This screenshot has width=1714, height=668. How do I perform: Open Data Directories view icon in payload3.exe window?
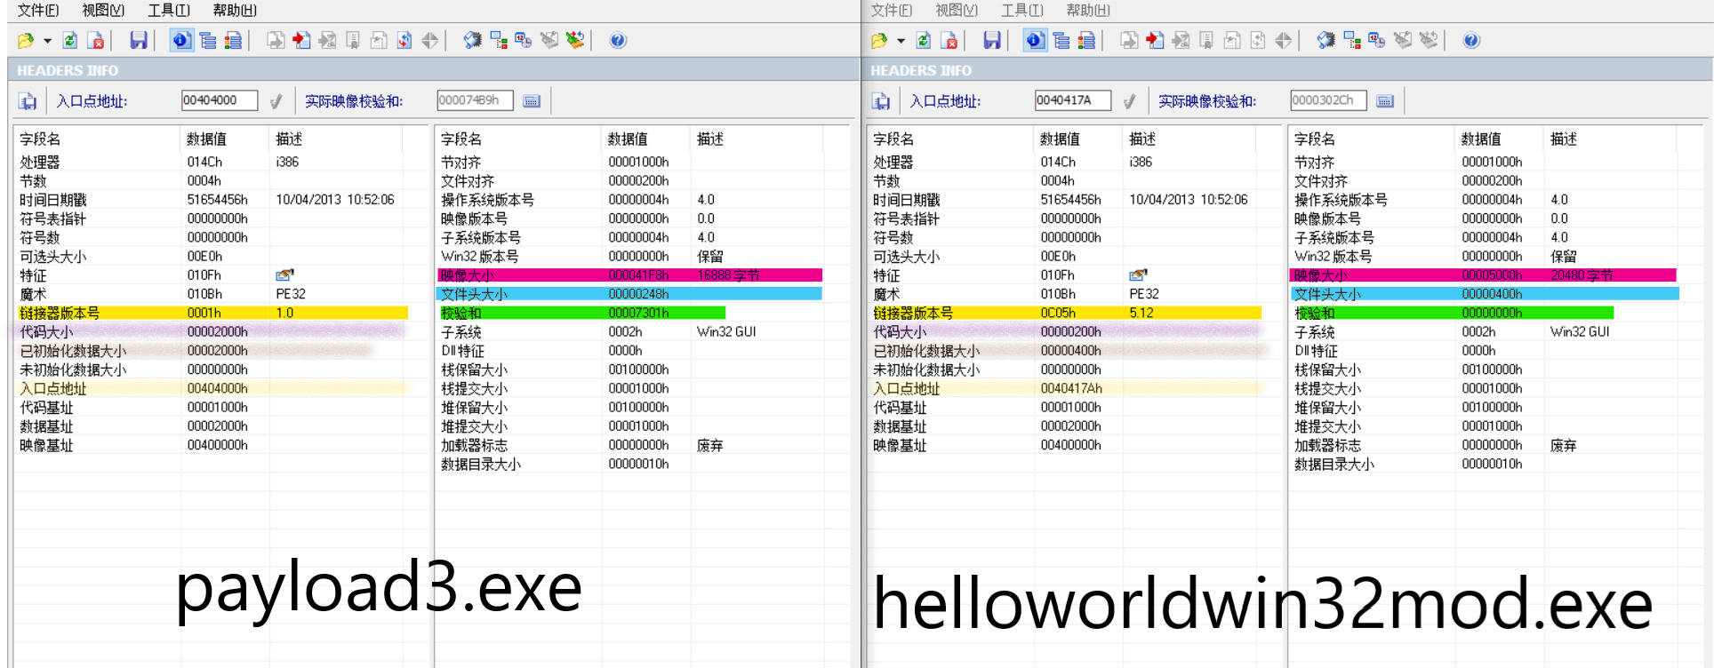208,40
